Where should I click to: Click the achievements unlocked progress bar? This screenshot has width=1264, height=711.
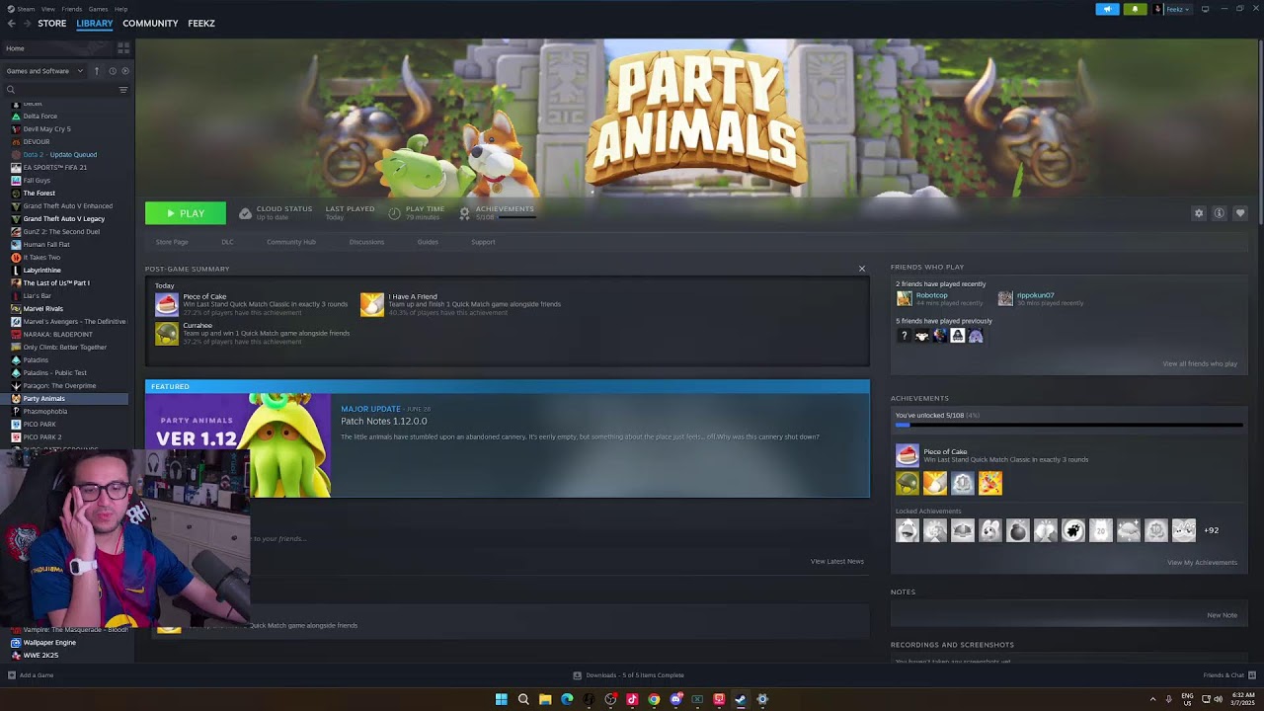(x=1068, y=425)
